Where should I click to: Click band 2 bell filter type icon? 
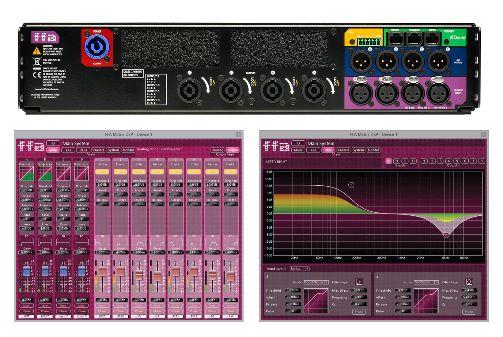[469, 282]
